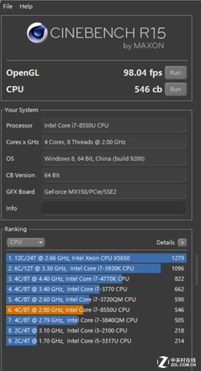Select the Core i7-3930K ranking row
The image size is (201, 371).
(97, 268)
